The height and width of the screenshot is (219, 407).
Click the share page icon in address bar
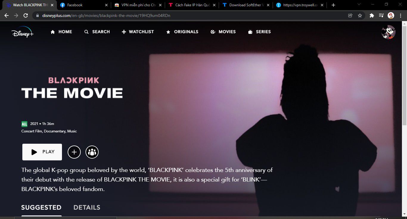click(x=350, y=15)
